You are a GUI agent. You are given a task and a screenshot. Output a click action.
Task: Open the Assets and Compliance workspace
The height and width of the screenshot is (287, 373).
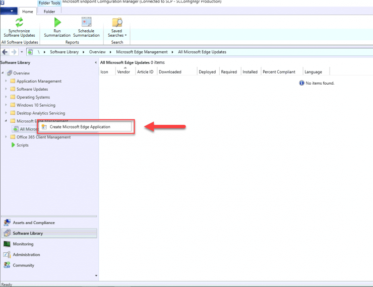[33, 223]
